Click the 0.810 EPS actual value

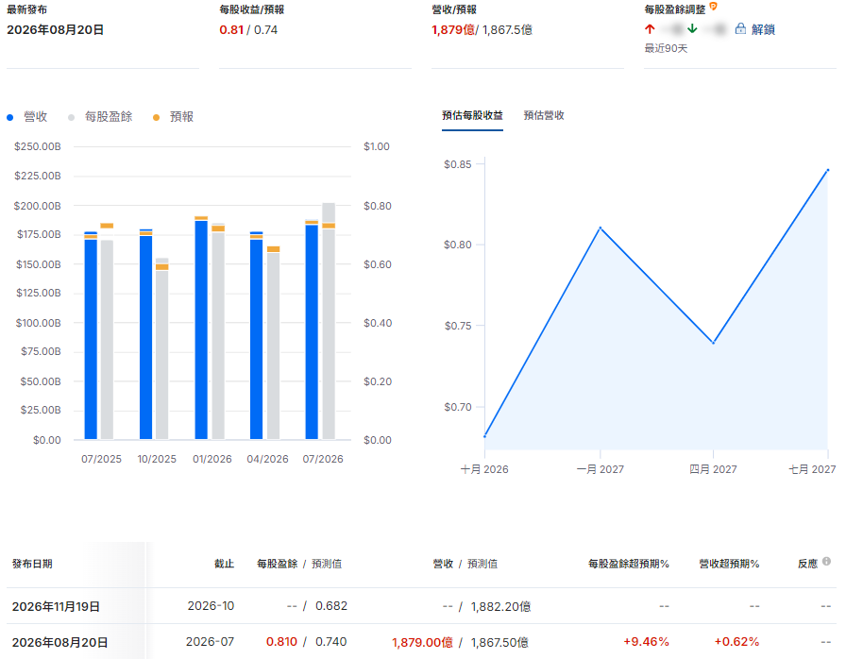(281, 642)
